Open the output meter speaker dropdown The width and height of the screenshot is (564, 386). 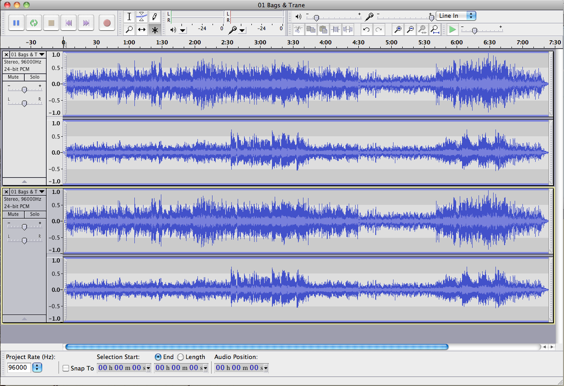pyautogui.click(x=183, y=31)
